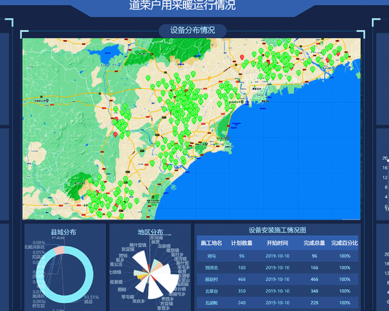389x311 pixels.
Task: Select the 设备分布情况 panel title
Action: 193,30
